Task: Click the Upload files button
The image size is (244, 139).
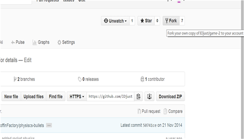Action: pyautogui.click(x=33, y=97)
